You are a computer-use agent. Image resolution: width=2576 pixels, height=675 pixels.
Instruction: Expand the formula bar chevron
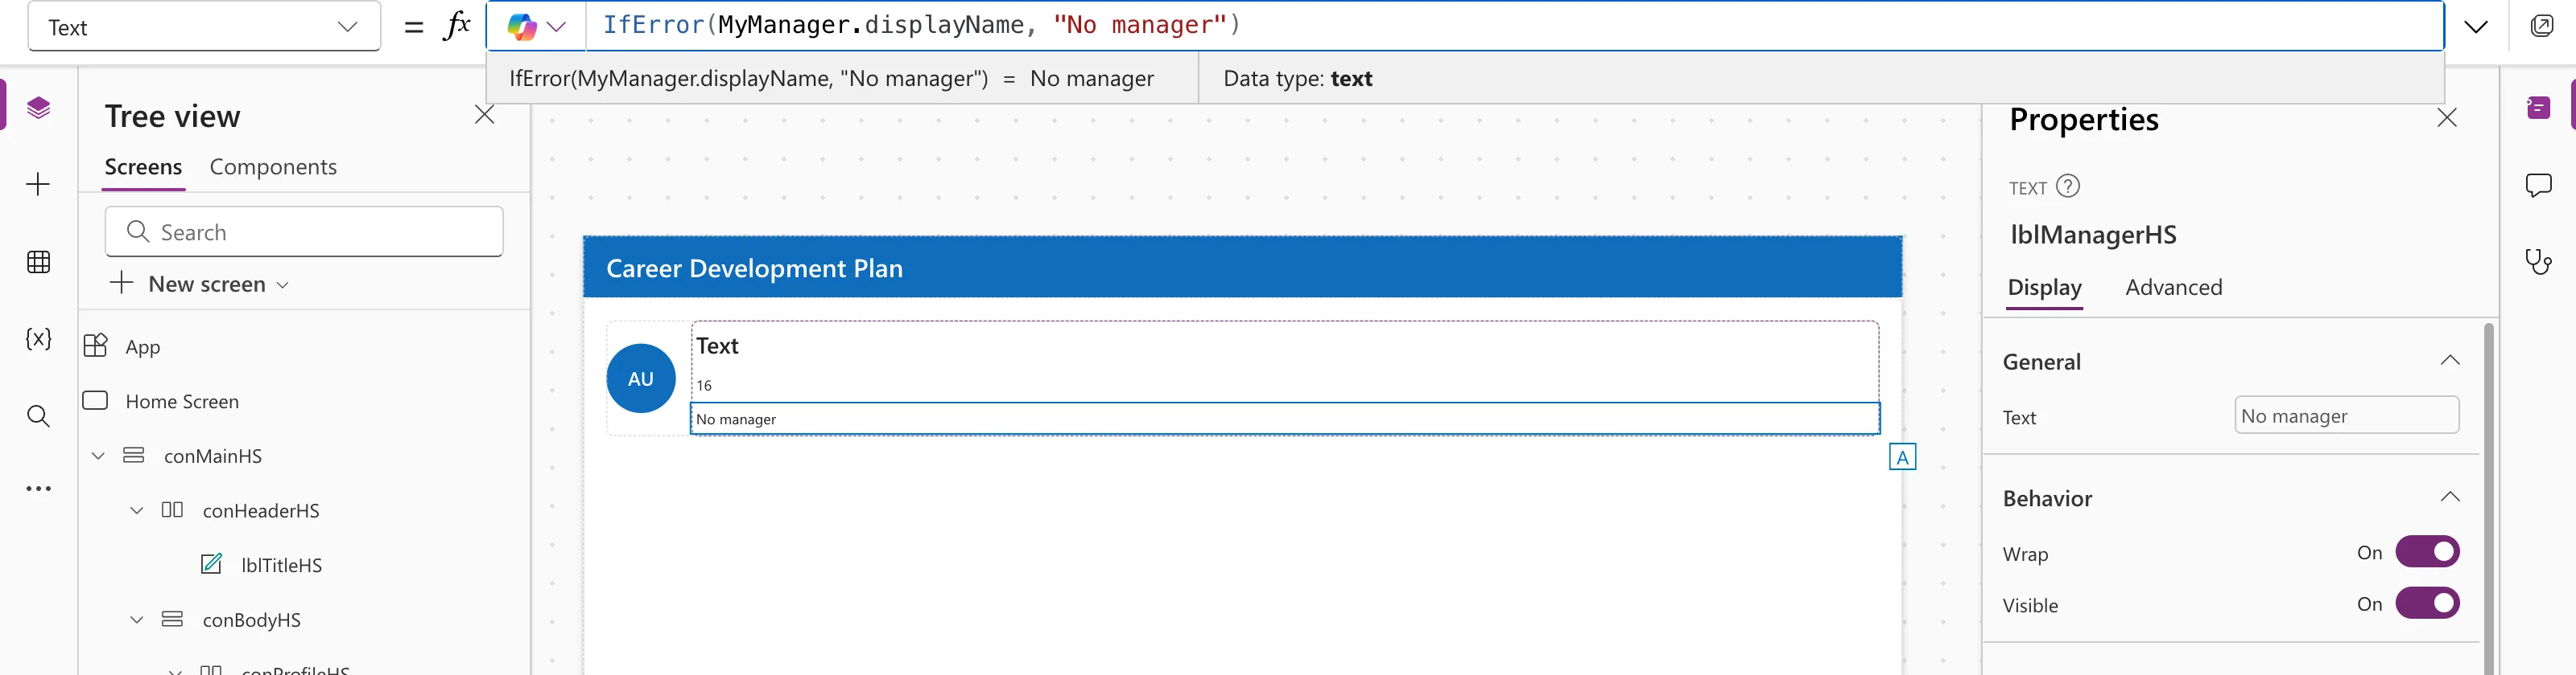[2475, 27]
